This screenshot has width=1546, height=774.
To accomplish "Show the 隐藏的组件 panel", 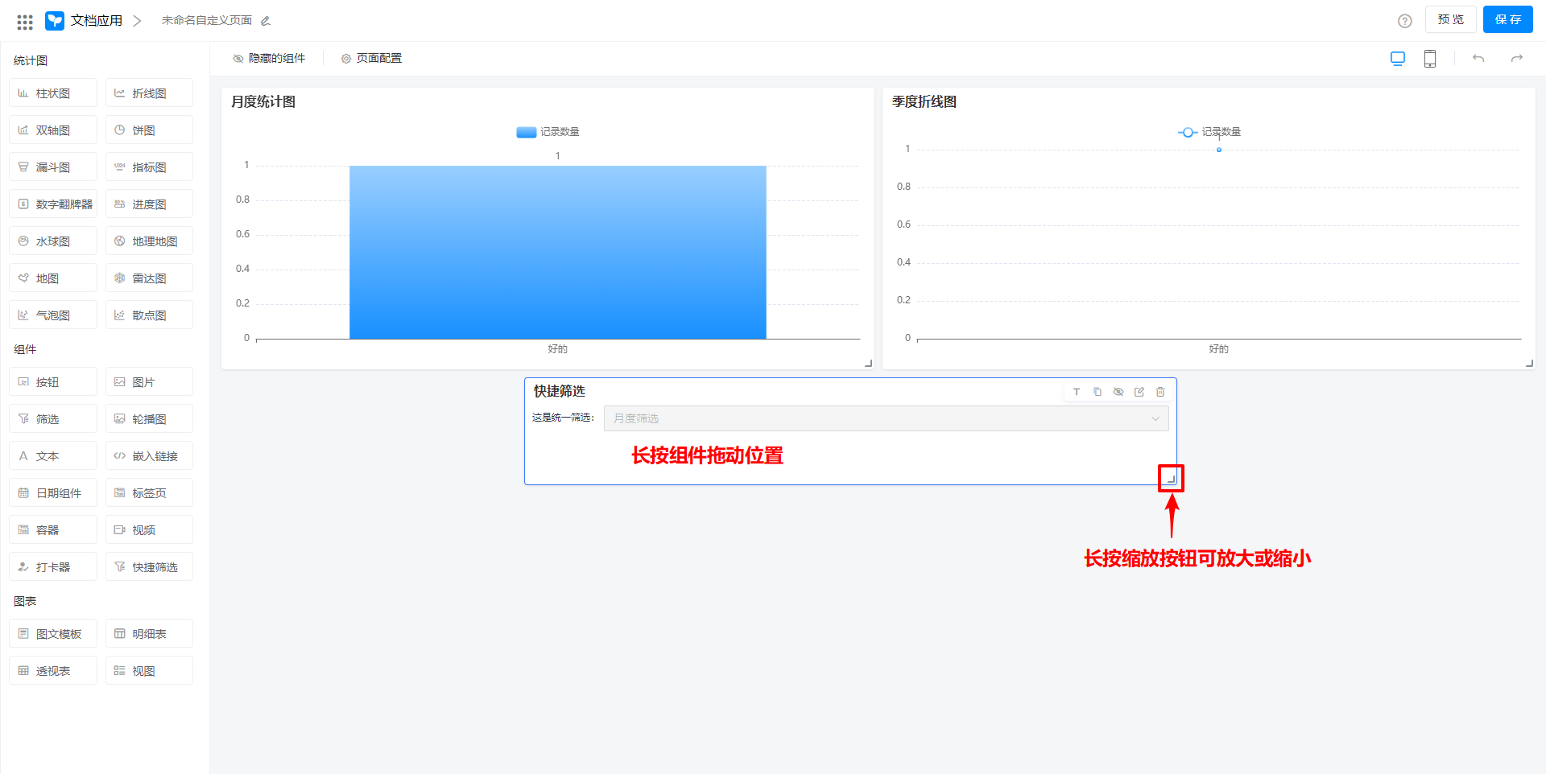I will coord(270,57).
